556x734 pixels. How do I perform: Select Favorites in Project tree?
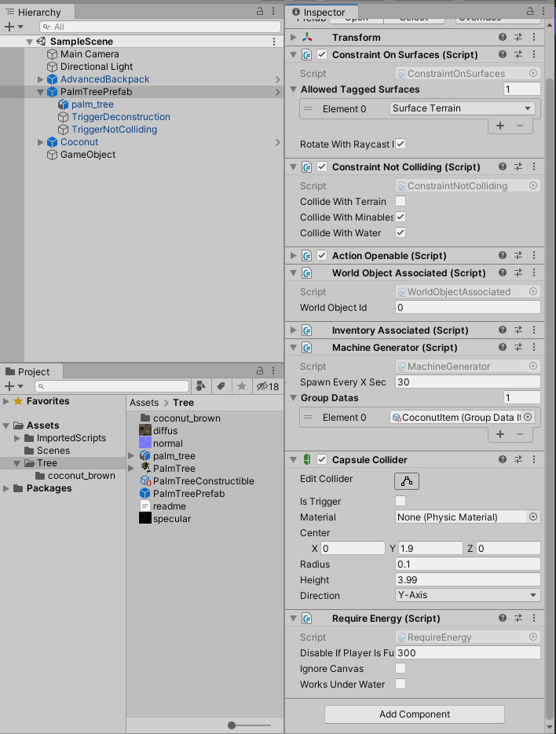(48, 401)
